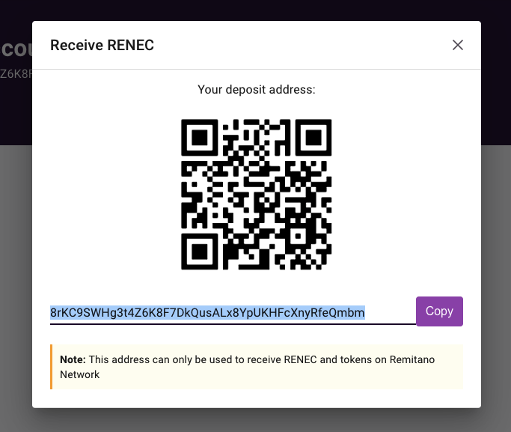Copy the deposit address

pyautogui.click(x=439, y=311)
